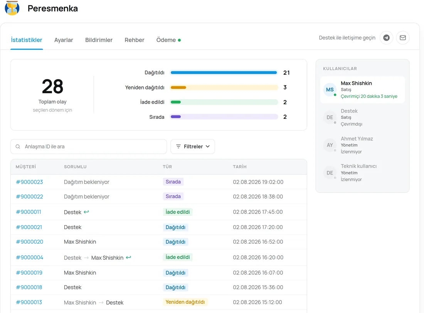The height and width of the screenshot is (313, 424).
Task: Switch to İstatistikler tab
Action: click(27, 40)
